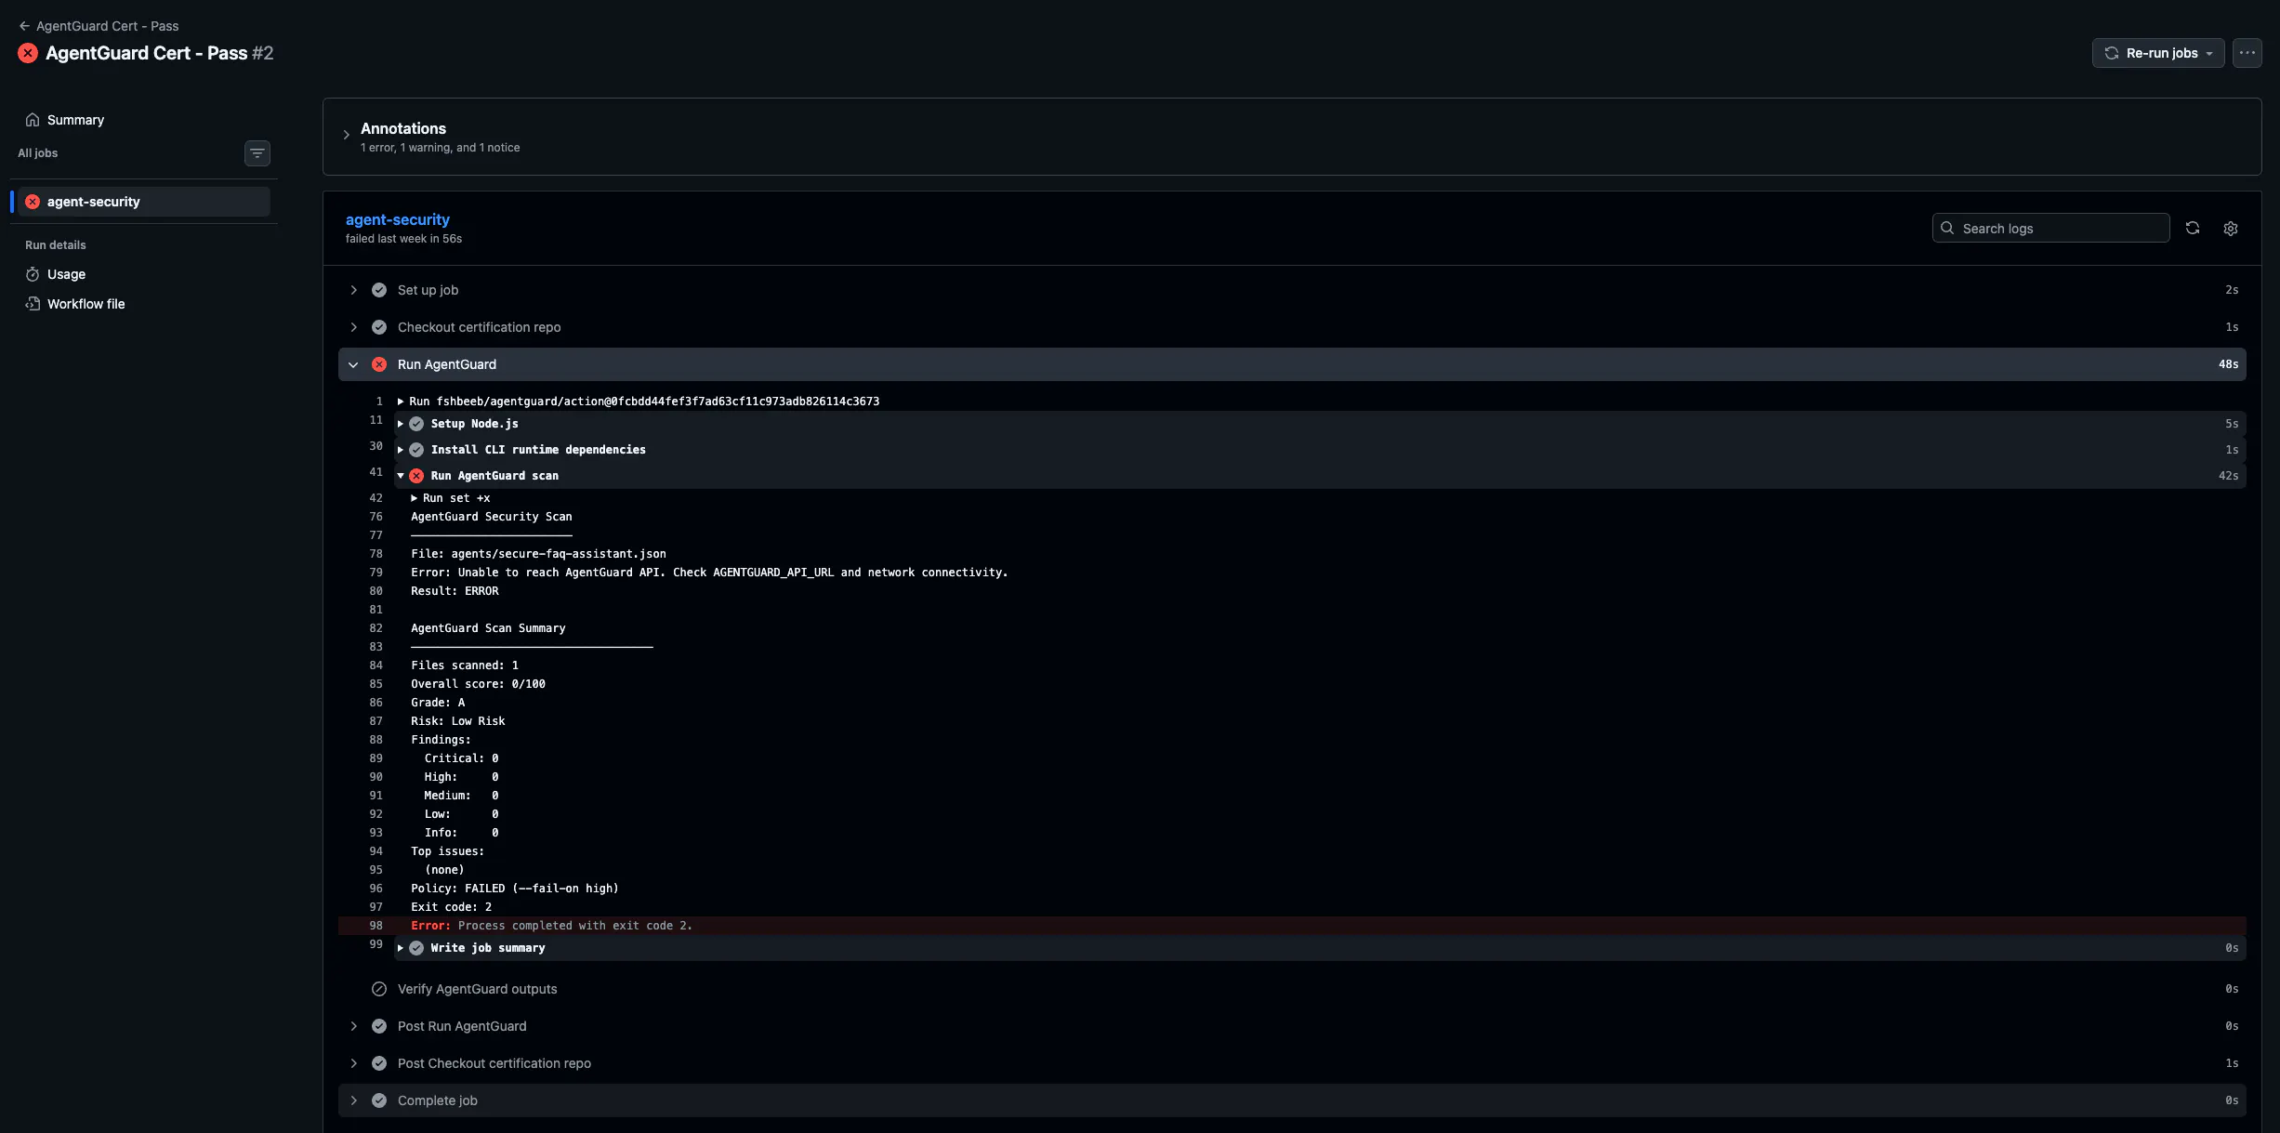Expand the Post Run AgentGuard step
The image size is (2280, 1133).
click(353, 1026)
